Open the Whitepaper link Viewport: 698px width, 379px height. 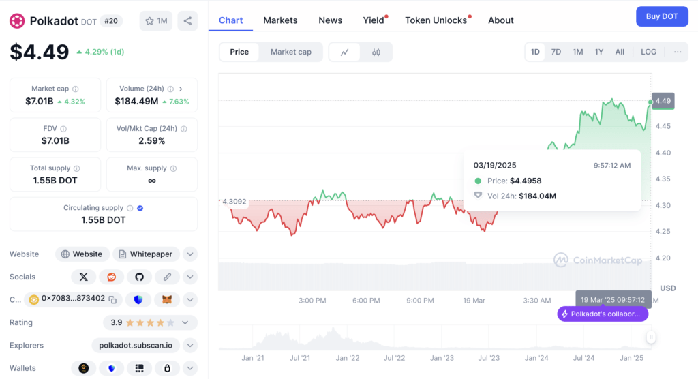pyautogui.click(x=146, y=254)
